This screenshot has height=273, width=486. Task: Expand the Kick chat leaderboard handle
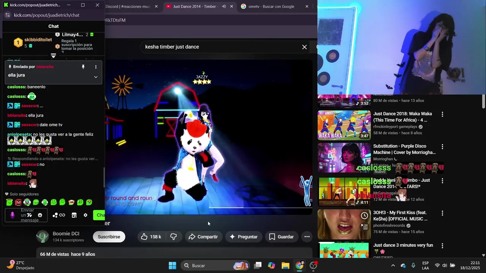[x=54, y=56]
